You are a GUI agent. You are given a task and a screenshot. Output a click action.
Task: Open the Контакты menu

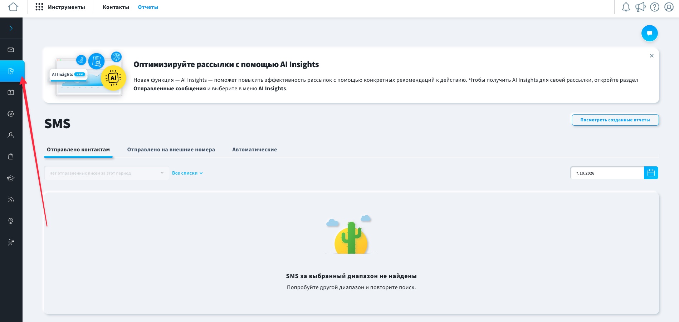116,7
